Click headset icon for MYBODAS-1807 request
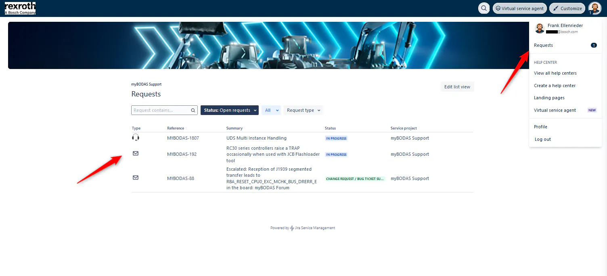 point(136,138)
